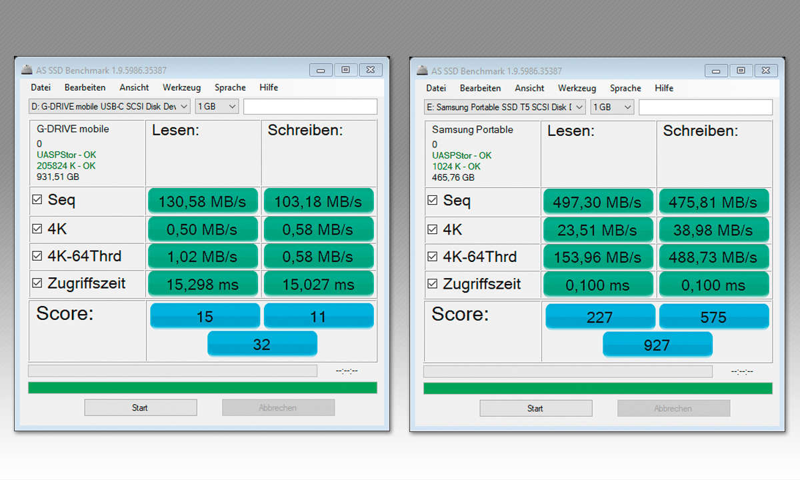Click the green progress bar in G-DRIVE window

(203, 387)
